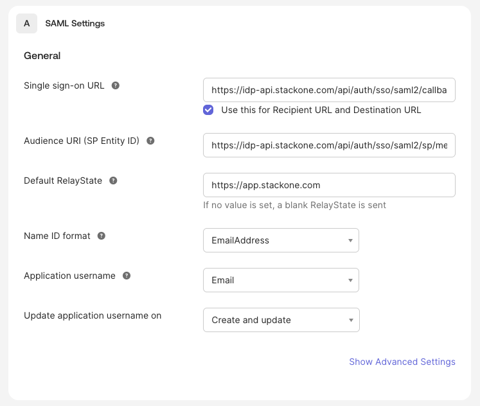Click the Audience URI (SP Entity ID) label
This screenshot has height=406, width=480.
tap(82, 141)
